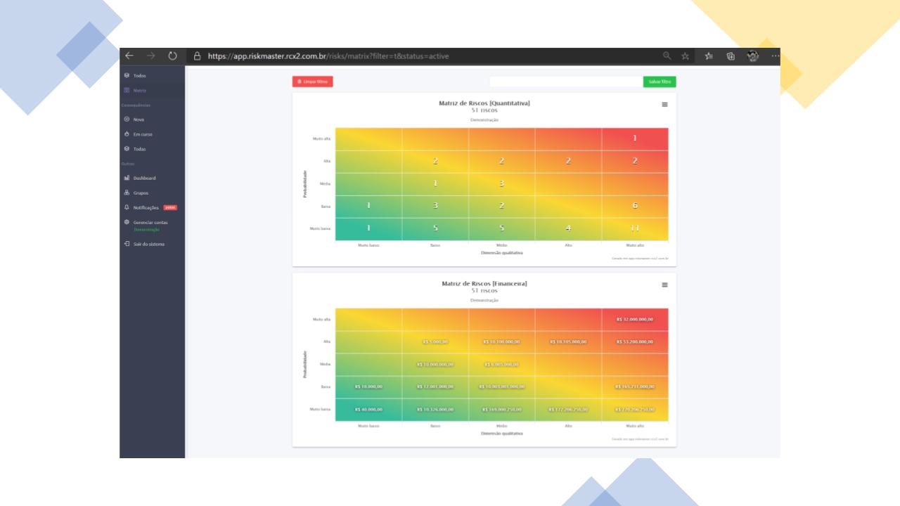The width and height of the screenshot is (900, 506).
Task: Open the Financeira matrix hamburger menu
Action: tap(664, 285)
